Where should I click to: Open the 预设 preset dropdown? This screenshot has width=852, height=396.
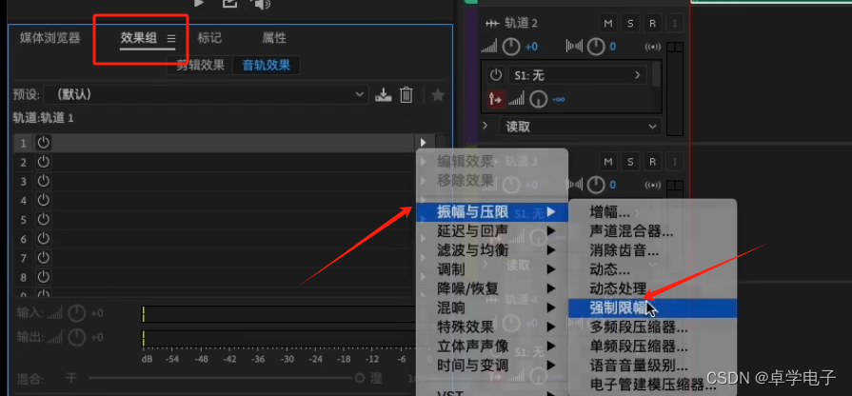[x=206, y=94]
